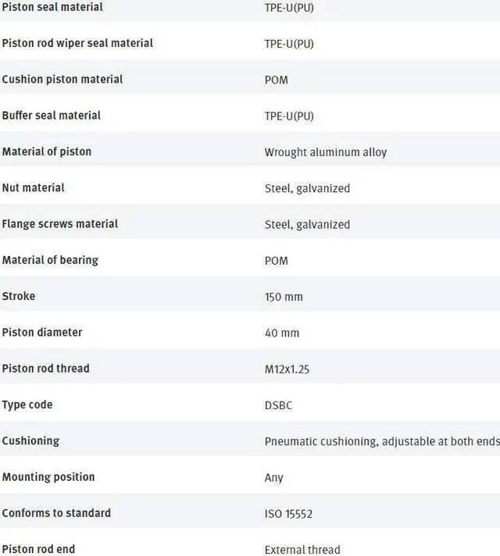The height and width of the screenshot is (556, 500).
Task: Select the Flange screws material label
Action: 60,224
